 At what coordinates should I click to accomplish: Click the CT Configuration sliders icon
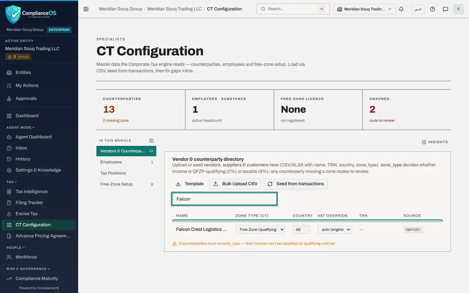click(x=9, y=225)
